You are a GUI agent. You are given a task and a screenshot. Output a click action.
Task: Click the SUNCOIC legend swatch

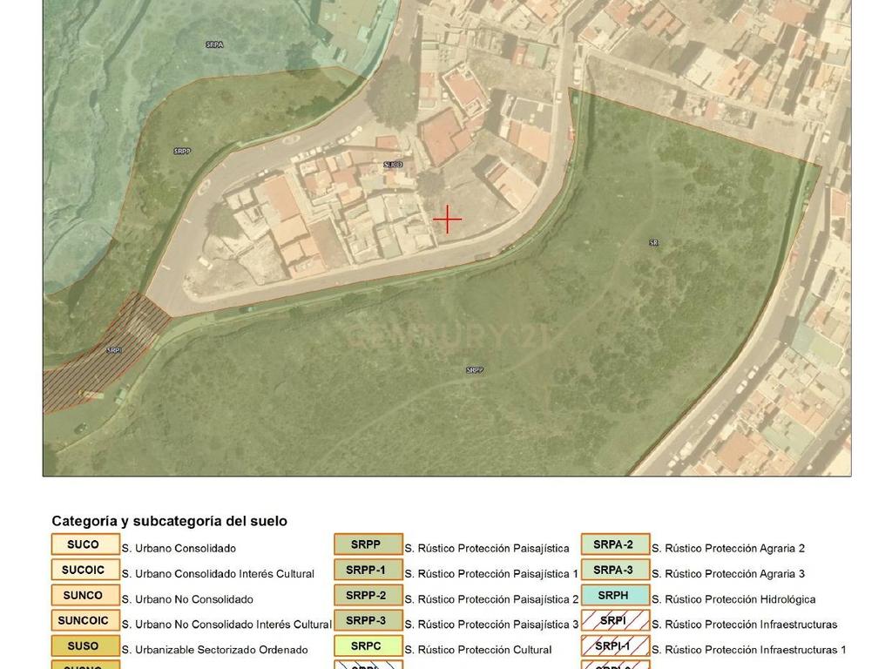[85, 620]
